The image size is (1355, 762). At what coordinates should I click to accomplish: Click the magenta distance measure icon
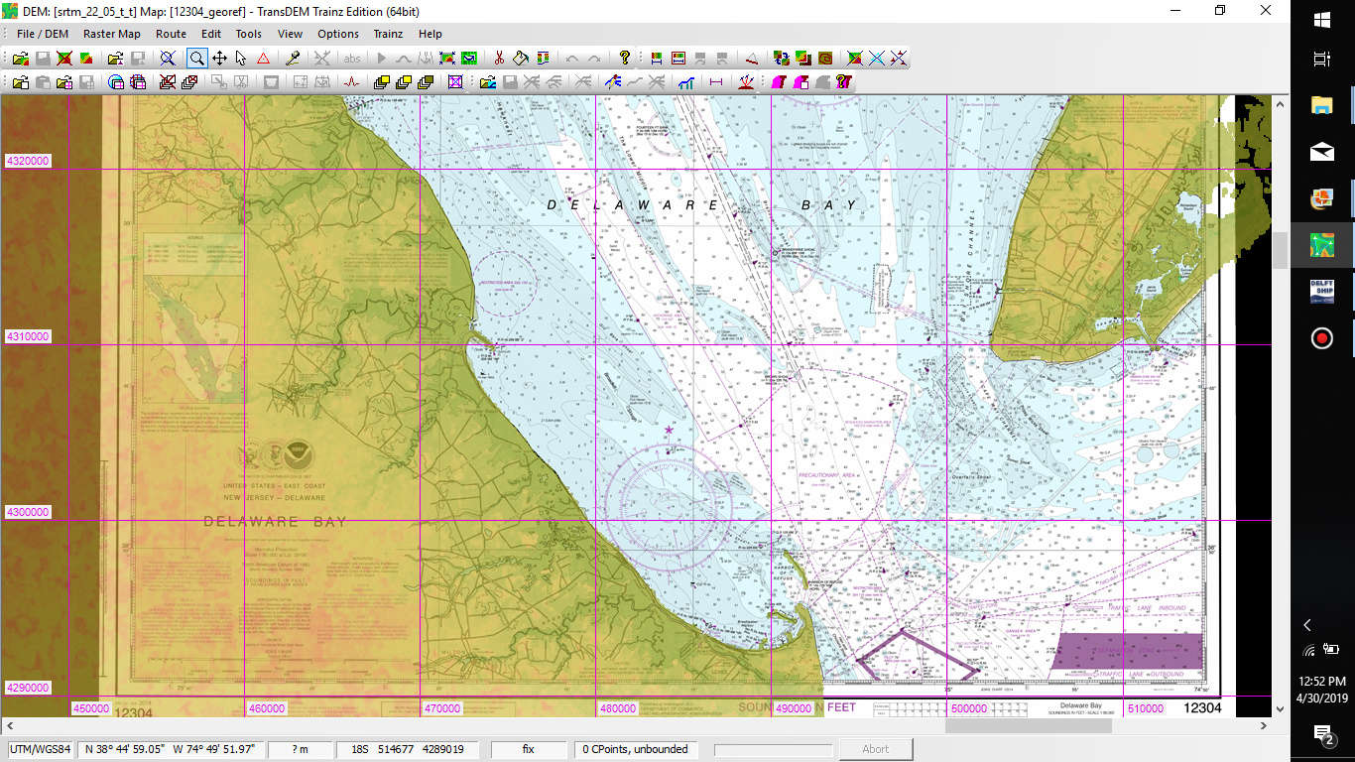[x=716, y=82]
